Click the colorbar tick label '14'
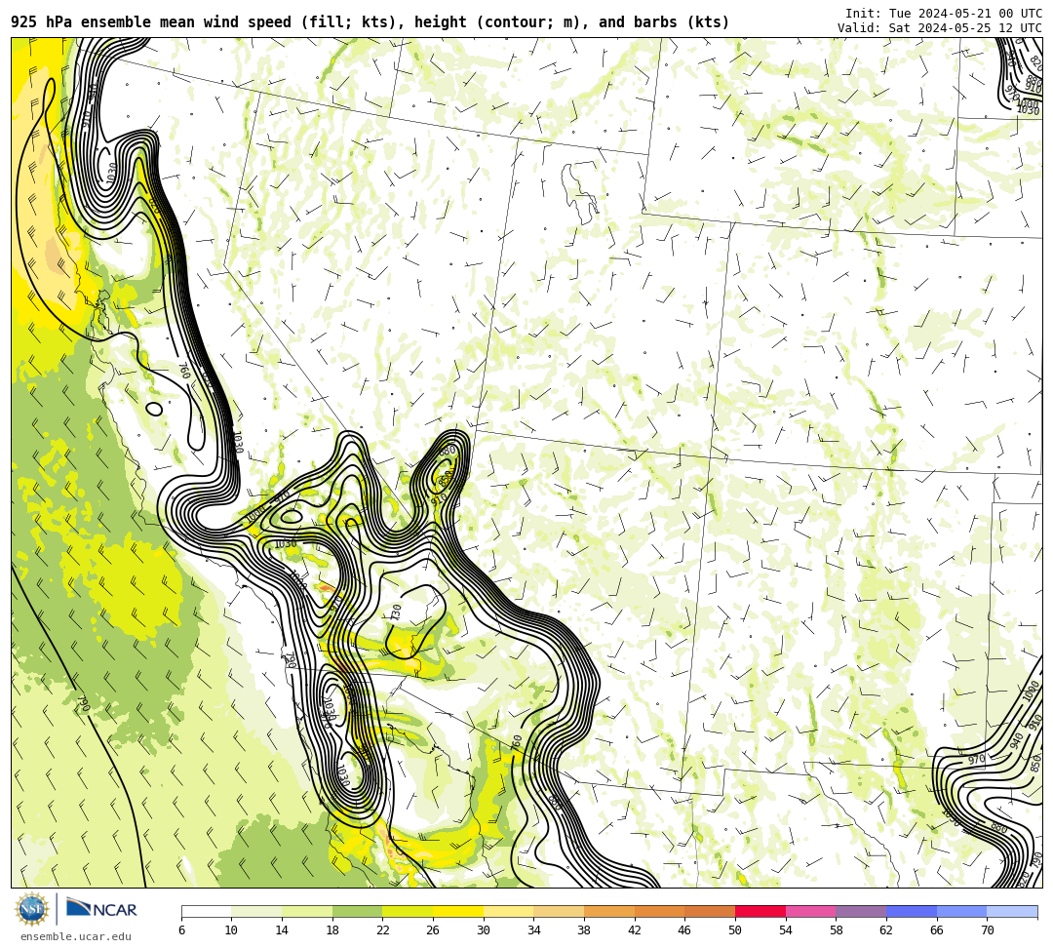The width and height of the screenshot is (1053, 949). [x=282, y=930]
